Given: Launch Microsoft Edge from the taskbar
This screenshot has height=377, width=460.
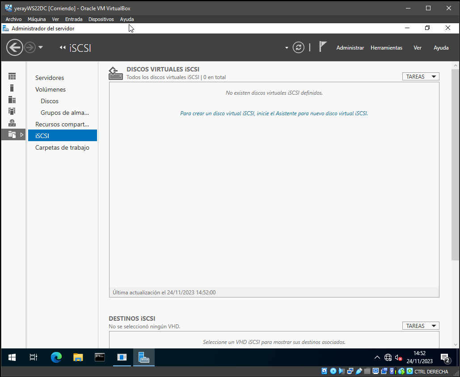Looking at the screenshot, I should [x=56, y=357].
